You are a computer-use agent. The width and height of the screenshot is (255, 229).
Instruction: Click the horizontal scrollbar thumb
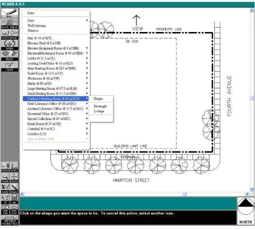(x=185, y=194)
